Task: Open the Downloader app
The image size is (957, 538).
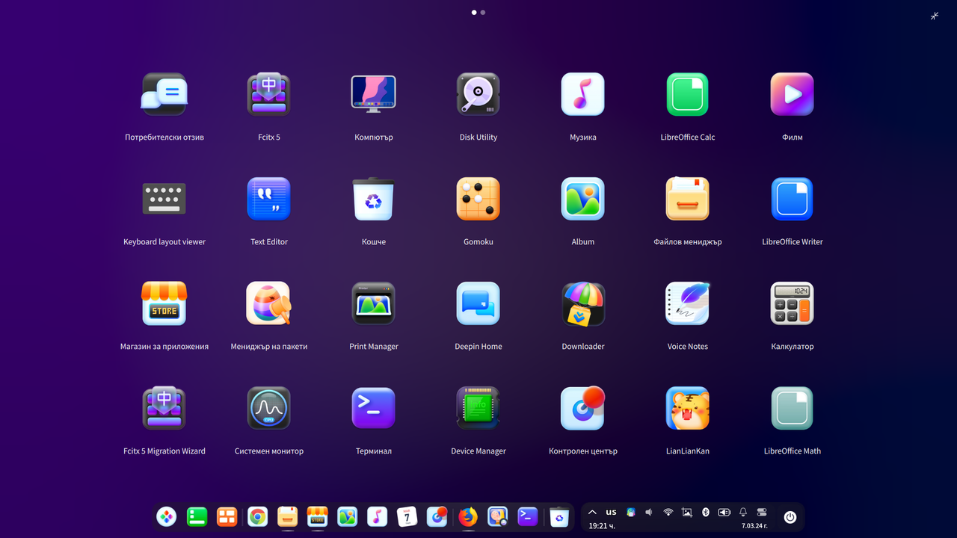Action: click(583, 303)
